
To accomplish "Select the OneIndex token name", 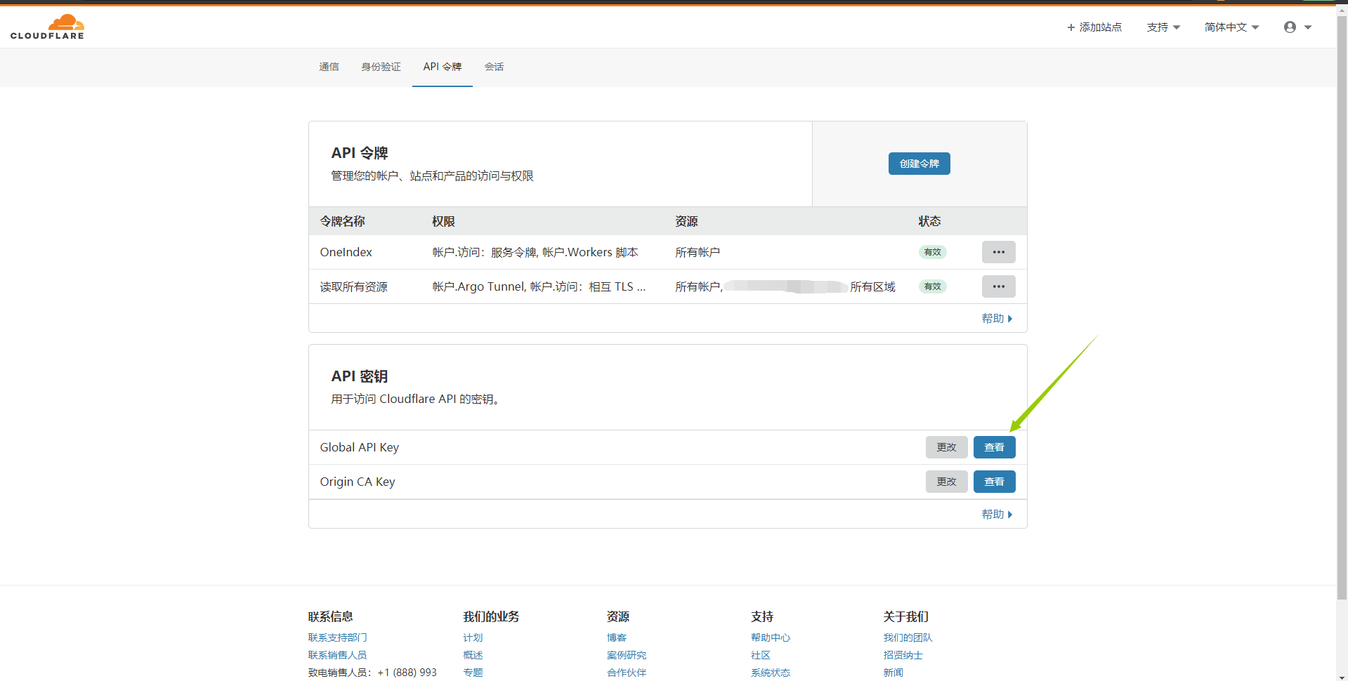I will click(346, 252).
